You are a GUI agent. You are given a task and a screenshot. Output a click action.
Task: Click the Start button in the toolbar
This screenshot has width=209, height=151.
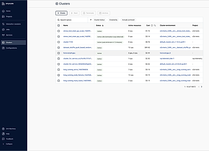(x=74, y=13)
